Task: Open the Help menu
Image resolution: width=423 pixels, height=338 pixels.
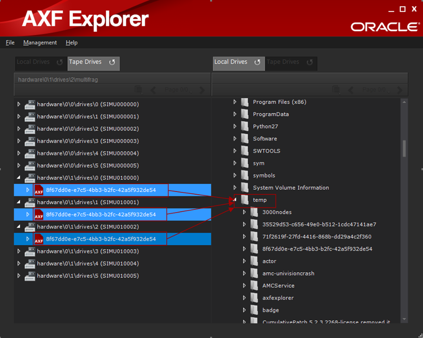Action: click(x=71, y=43)
